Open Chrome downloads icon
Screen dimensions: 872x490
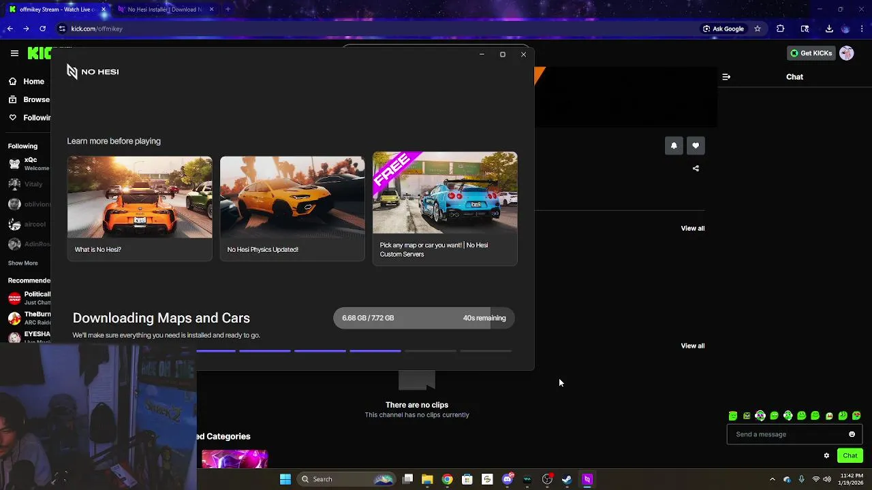coord(829,29)
